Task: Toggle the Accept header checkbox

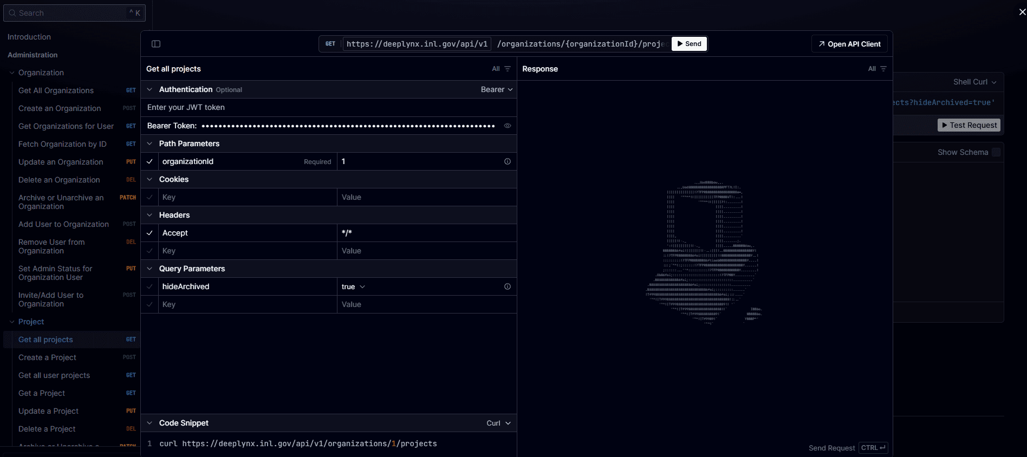Action: pos(150,233)
